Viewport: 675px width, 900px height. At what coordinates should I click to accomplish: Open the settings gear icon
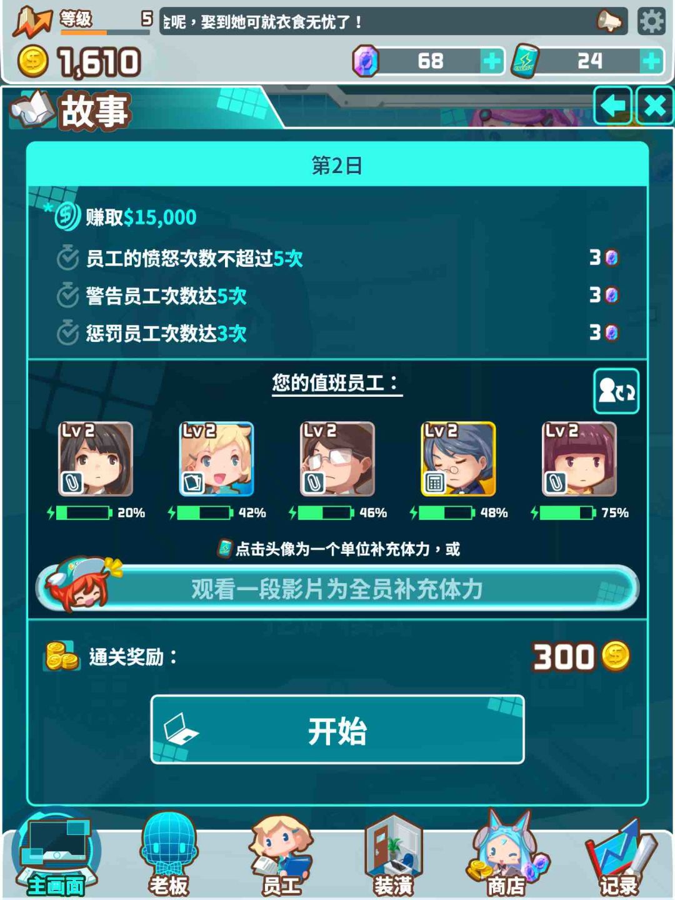pos(651,22)
